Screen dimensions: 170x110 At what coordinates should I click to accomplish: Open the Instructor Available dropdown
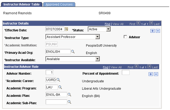click(97, 59)
